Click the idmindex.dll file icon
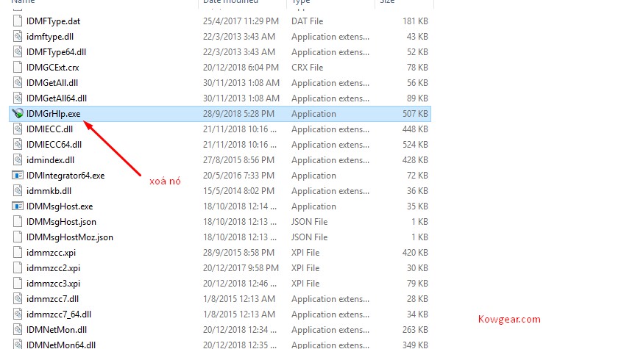 pyautogui.click(x=18, y=159)
